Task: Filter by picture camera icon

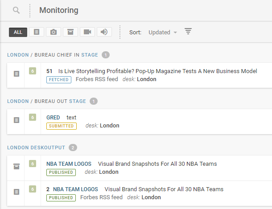Action: [54, 32]
